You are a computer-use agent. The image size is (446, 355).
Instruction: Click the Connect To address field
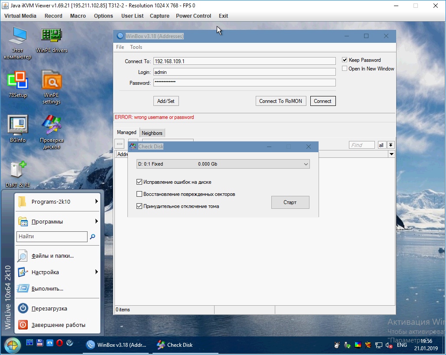coord(244,61)
